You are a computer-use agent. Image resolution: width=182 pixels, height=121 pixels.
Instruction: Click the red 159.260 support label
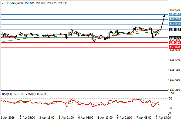(x=175, y=43)
